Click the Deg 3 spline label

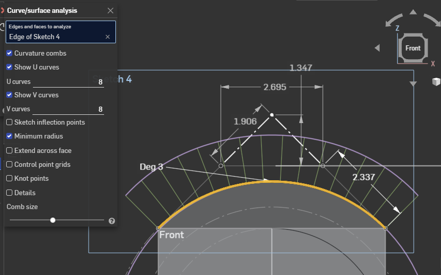click(x=151, y=167)
